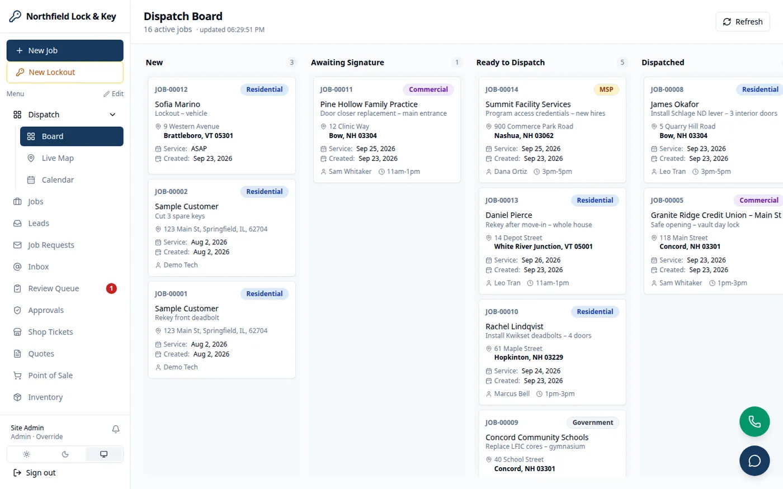
Task: Open job card JOB-00011 Pine Hollow Family Practice
Action: point(387,130)
